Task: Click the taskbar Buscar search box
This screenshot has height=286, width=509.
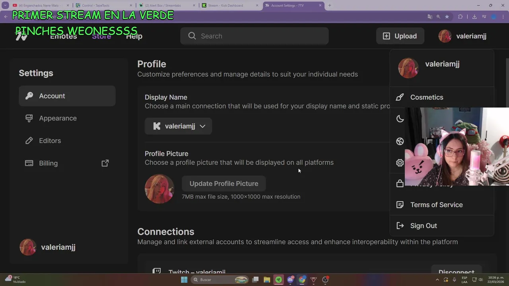Action: click(220, 280)
